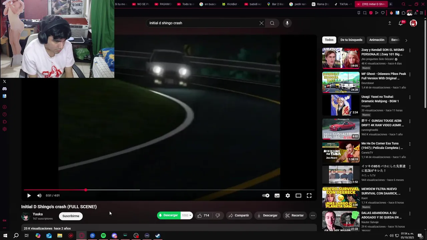The width and height of the screenshot is (427, 240).
Task: Toggle autoplay switch in player
Action: 266,196
